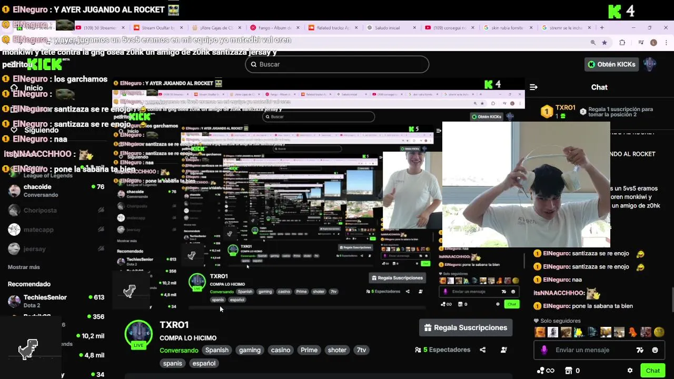This screenshot has height=379, width=674.
Task: Open the browser media control icon
Action: [641, 43]
